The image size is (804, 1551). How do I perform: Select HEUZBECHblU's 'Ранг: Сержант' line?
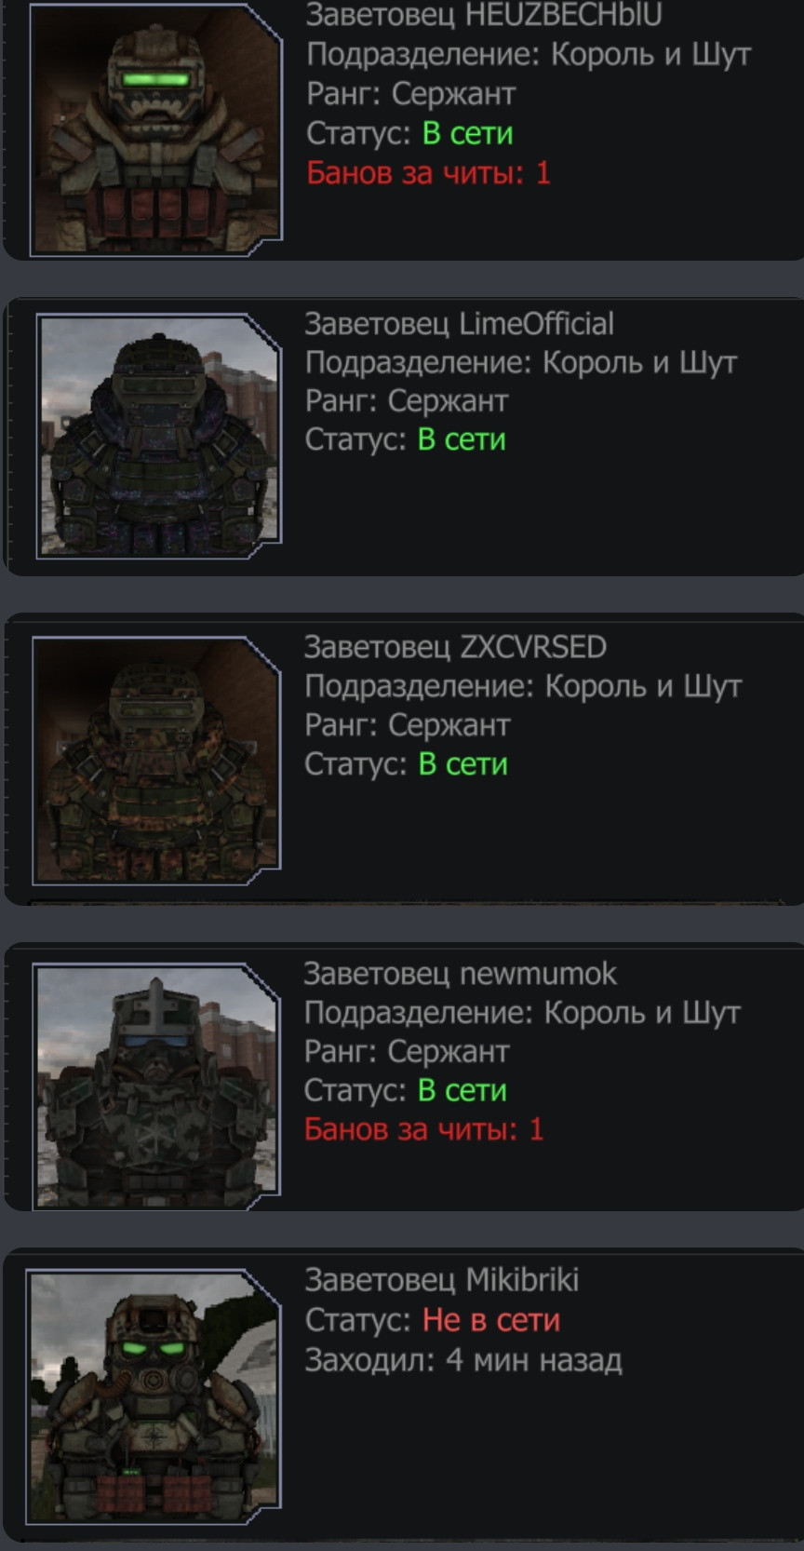411,93
